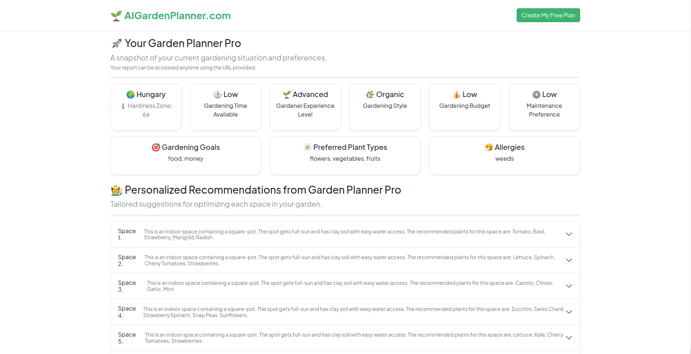Expand the Space 3 recommendation chevron
The image size is (691, 354).
tap(569, 286)
